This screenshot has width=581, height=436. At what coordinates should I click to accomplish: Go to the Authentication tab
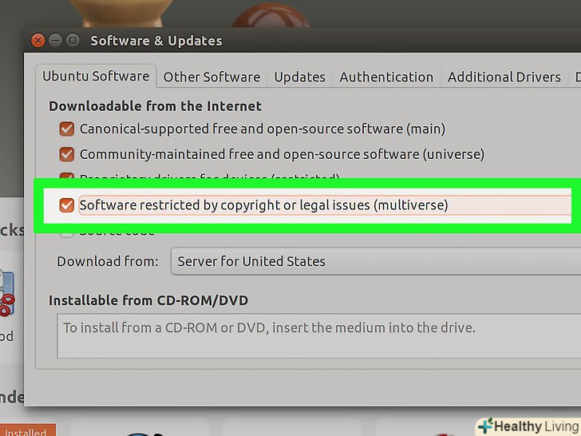point(386,77)
